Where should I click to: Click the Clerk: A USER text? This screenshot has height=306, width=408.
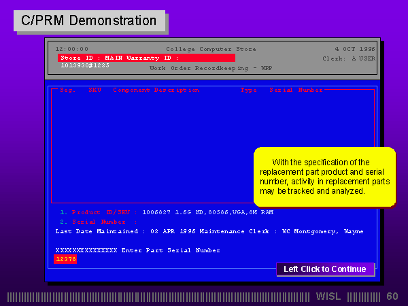tap(348, 58)
